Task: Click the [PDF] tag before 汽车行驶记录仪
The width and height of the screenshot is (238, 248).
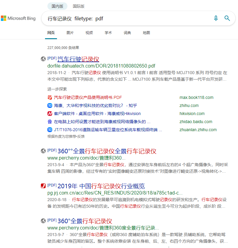Action: point(52,58)
